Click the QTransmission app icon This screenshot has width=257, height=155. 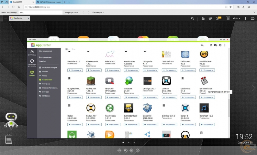coord(204,81)
